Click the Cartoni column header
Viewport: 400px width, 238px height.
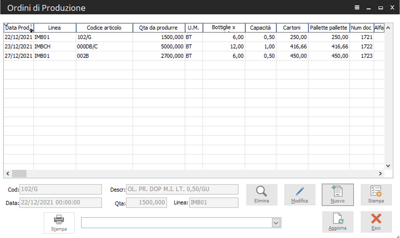pyautogui.click(x=292, y=28)
